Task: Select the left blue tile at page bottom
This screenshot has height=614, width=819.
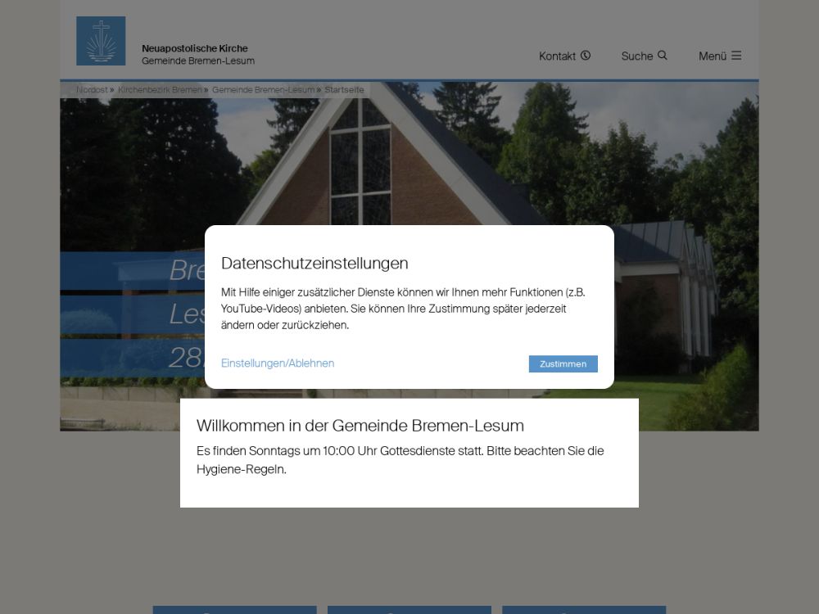Action: 234,610
